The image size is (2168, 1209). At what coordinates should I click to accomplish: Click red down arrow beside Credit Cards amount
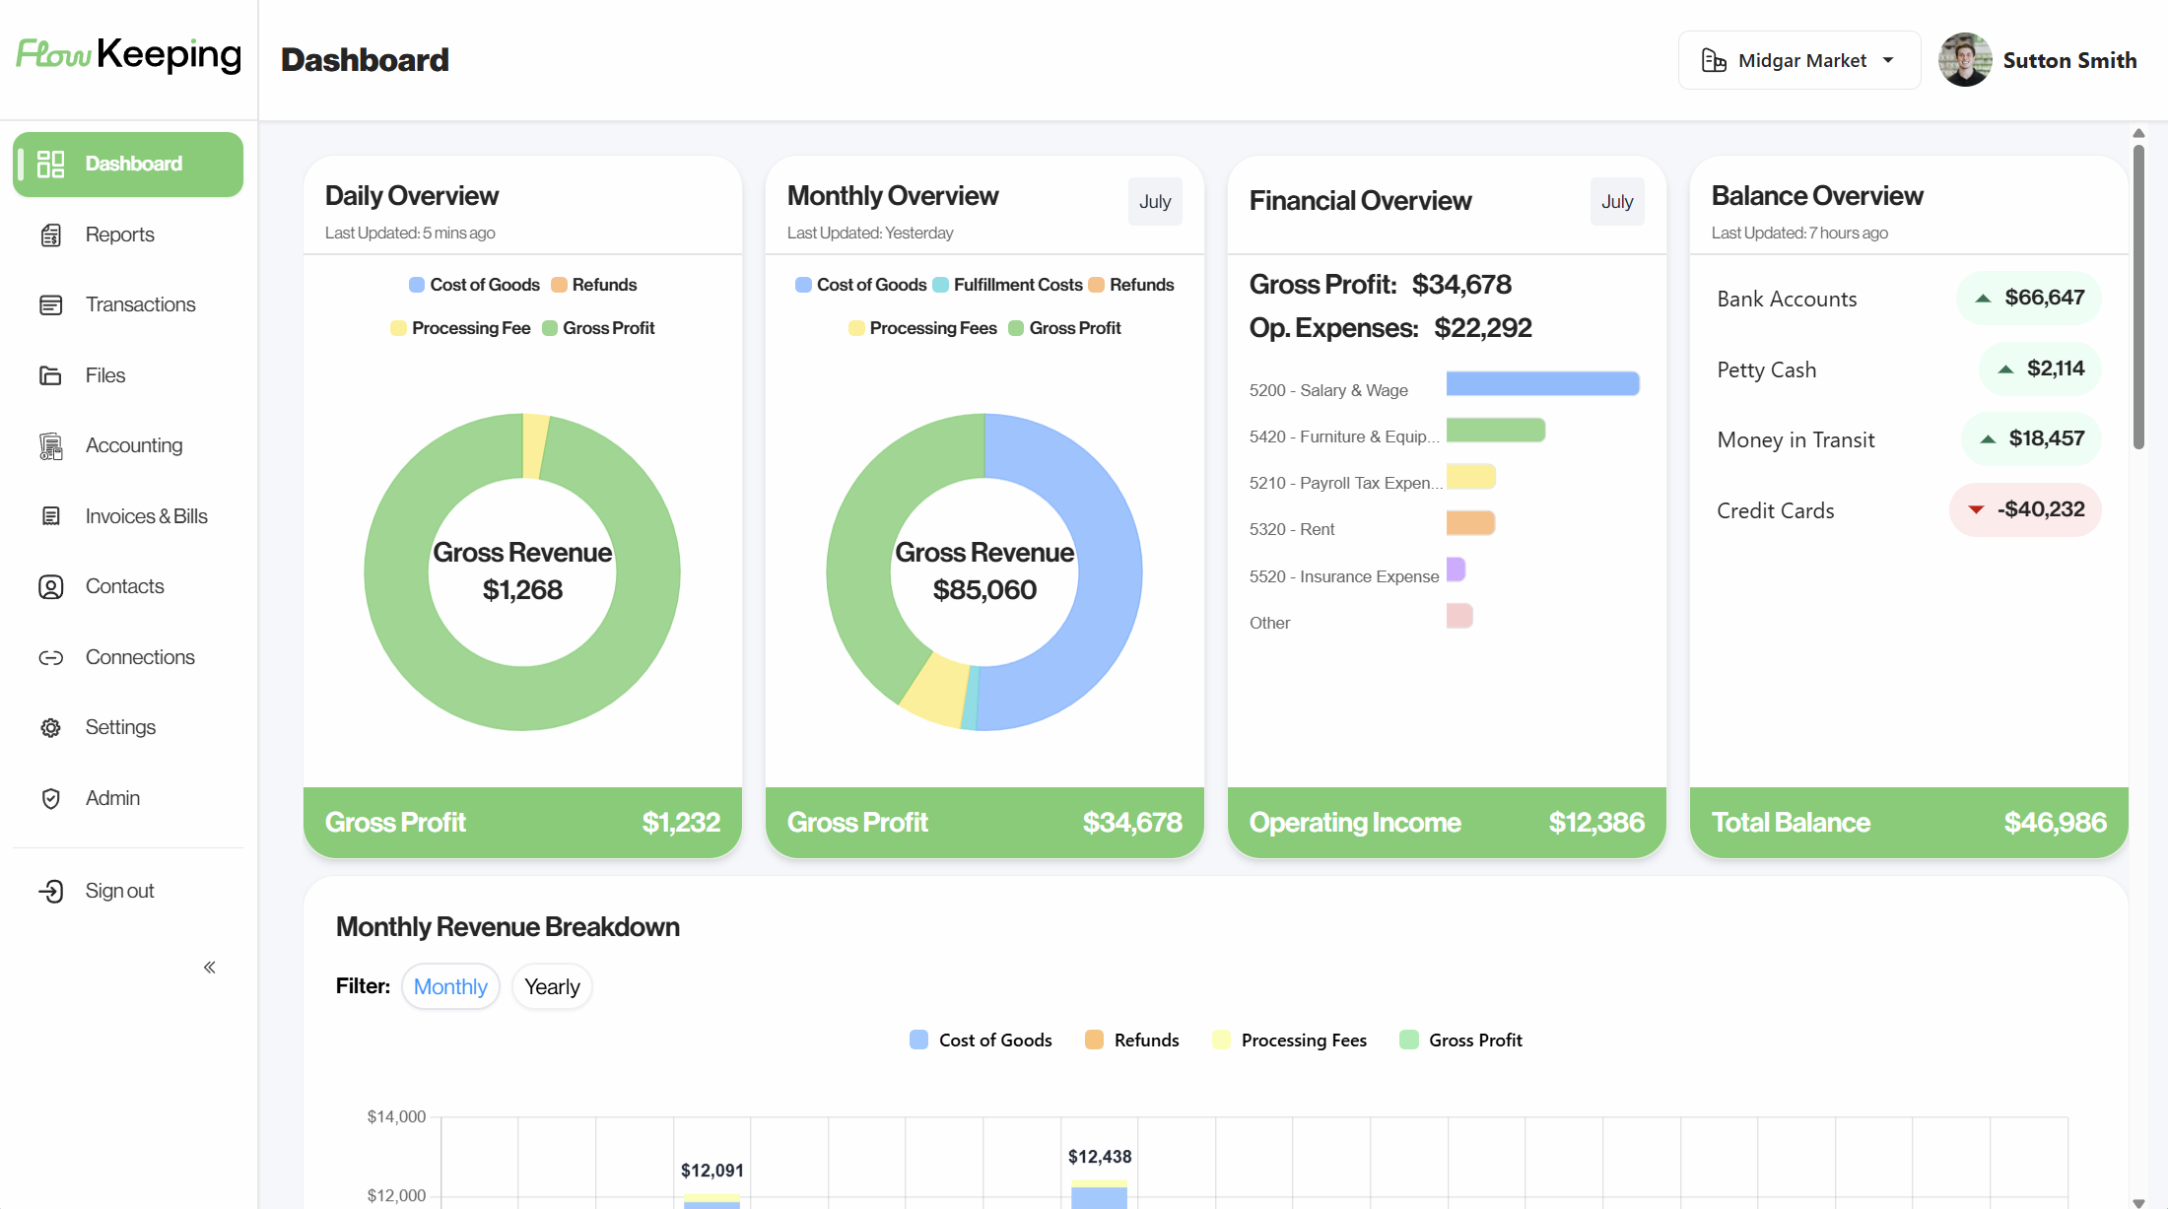pos(1975,509)
